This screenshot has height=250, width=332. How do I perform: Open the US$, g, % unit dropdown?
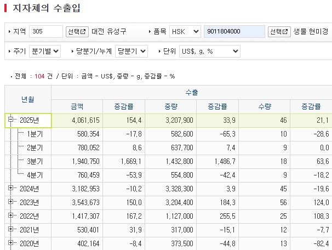[x=209, y=52]
